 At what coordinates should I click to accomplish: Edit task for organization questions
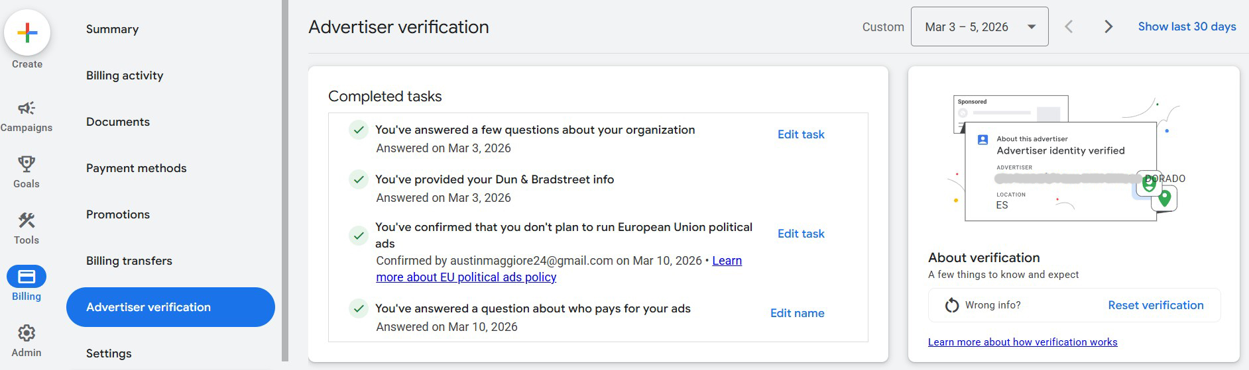800,134
